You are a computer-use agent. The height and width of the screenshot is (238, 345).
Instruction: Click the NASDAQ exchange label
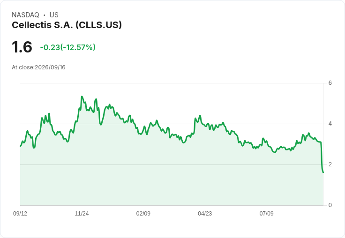pos(25,15)
